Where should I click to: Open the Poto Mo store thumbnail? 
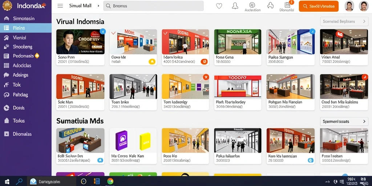tap(185, 141)
